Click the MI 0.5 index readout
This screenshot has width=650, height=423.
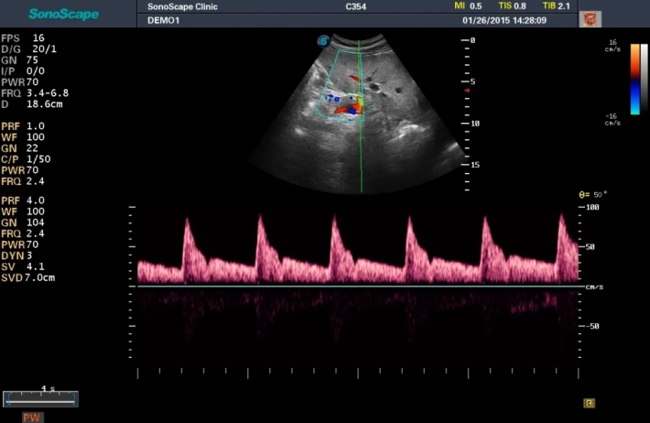(x=468, y=6)
